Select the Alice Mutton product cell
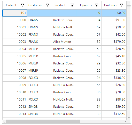This screenshot has height=125, width=132. pyautogui.click(x=64, y=42)
